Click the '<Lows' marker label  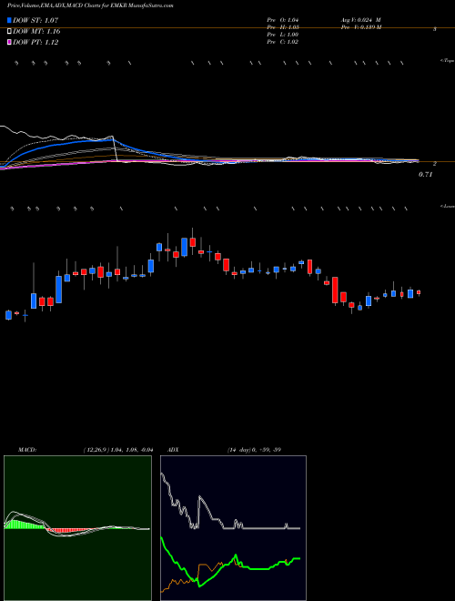click(448, 206)
